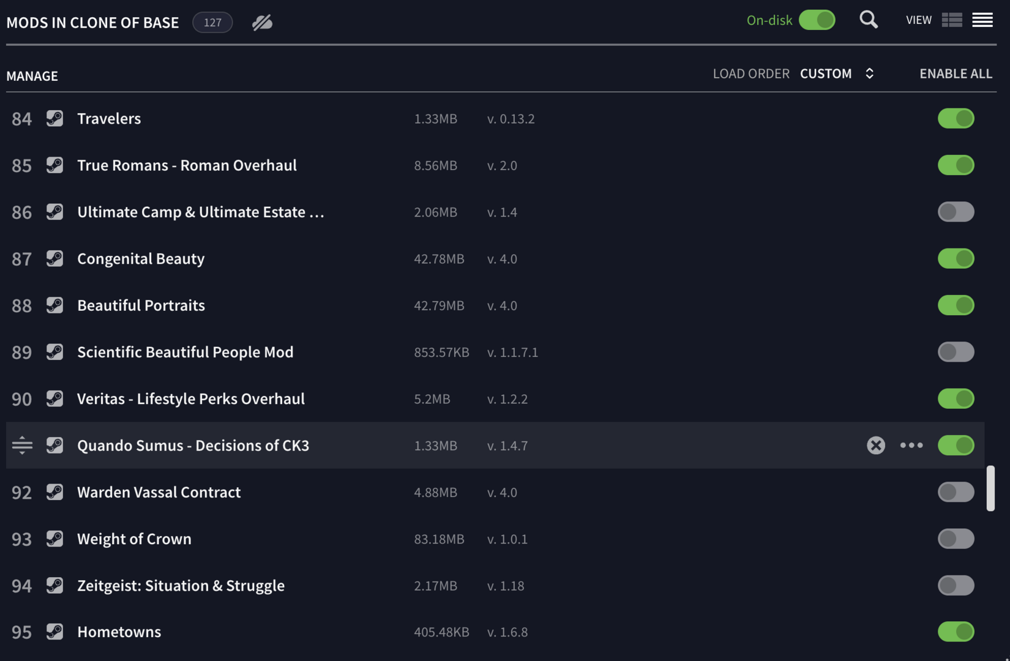This screenshot has height=661, width=1010.
Task: Enable Warden Vassal Contract mod
Action: tap(956, 492)
